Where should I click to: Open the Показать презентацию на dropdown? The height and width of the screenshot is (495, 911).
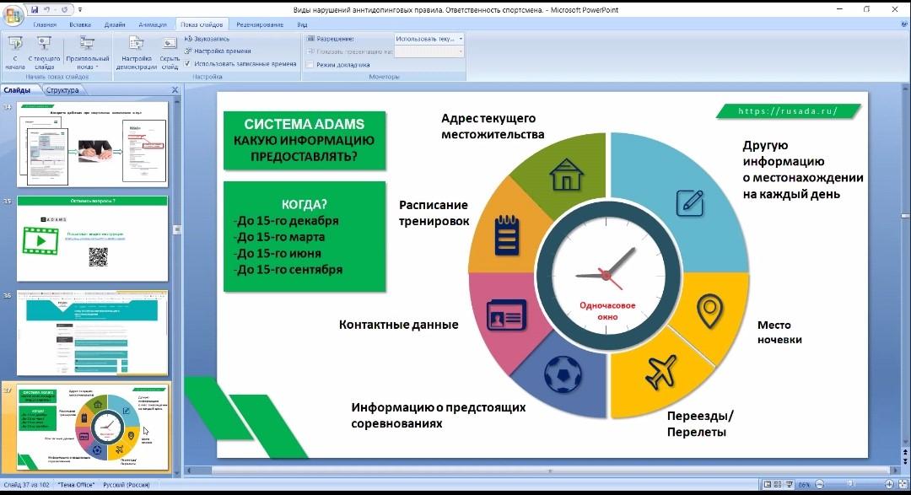[429, 51]
